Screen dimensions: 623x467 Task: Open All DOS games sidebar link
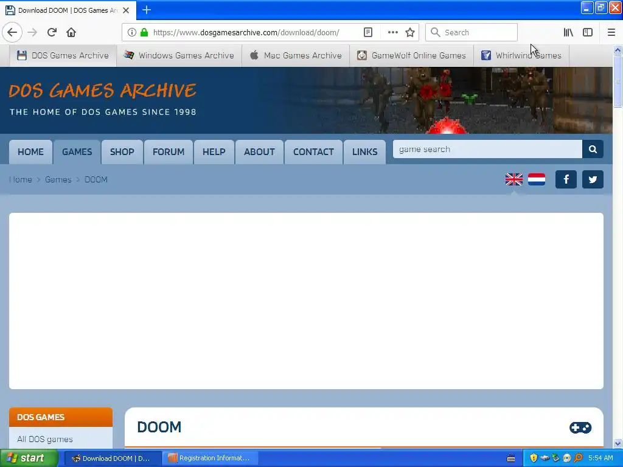[x=45, y=439]
